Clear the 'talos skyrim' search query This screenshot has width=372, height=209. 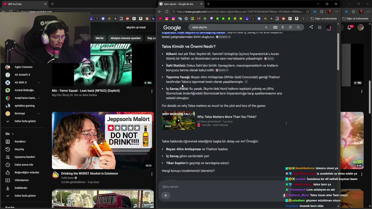tap(266, 27)
